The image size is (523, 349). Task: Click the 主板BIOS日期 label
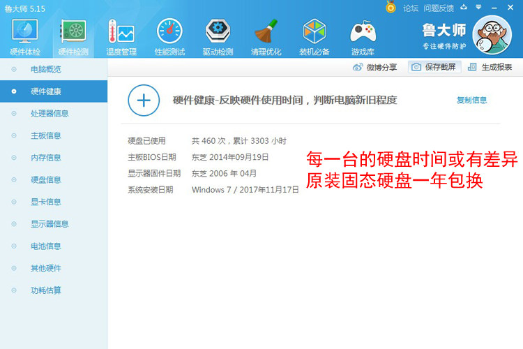152,157
